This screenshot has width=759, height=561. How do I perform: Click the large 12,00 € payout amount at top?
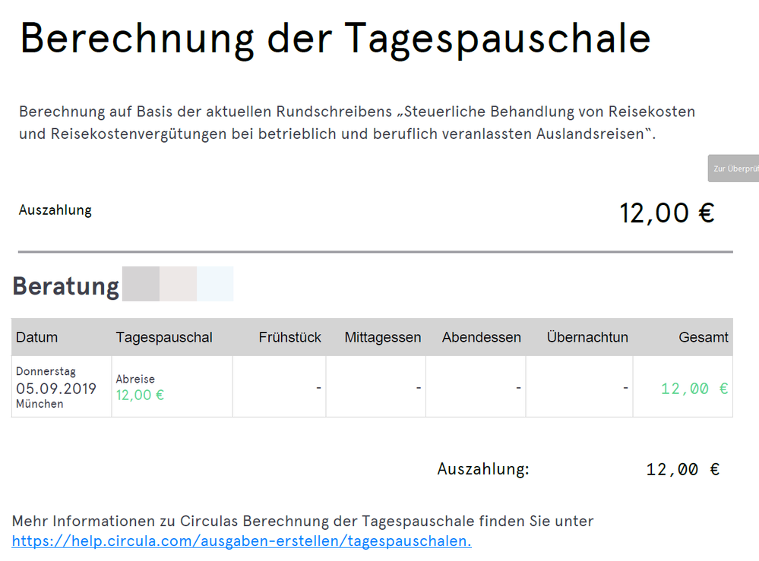point(666,213)
